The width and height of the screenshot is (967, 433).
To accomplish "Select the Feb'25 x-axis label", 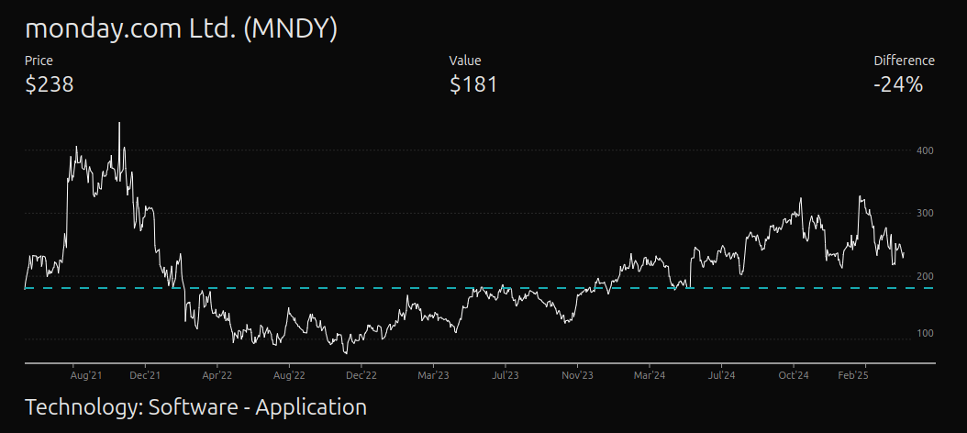I will (855, 374).
